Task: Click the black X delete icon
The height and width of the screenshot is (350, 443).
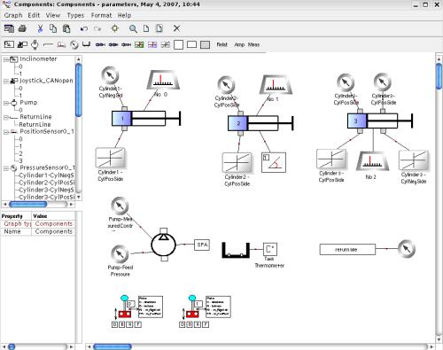Action: point(176,28)
